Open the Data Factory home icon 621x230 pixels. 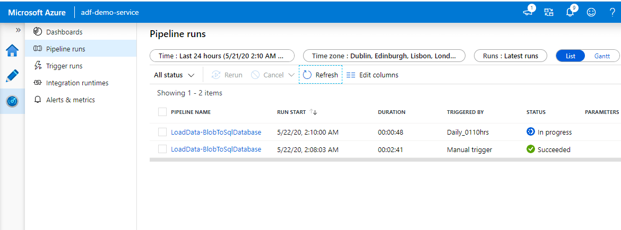click(x=12, y=51)
